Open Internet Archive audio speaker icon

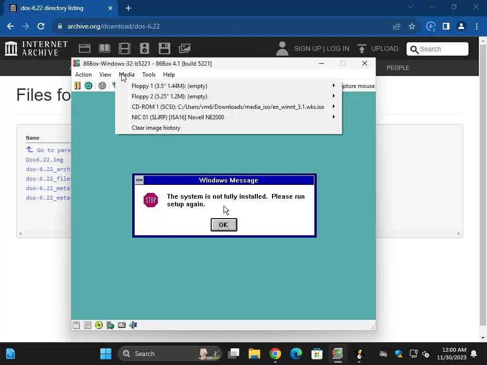[x=145, y=48]
